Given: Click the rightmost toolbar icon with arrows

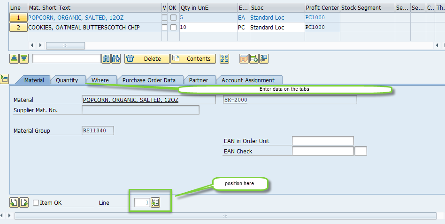Looking at the screenshot, I should 264,58.
